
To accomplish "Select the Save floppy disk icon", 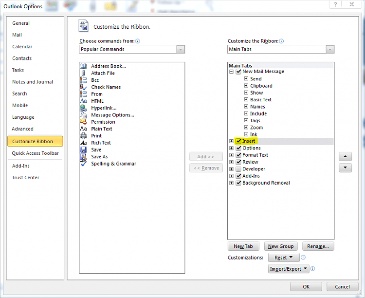I will [x=83, y=149].
